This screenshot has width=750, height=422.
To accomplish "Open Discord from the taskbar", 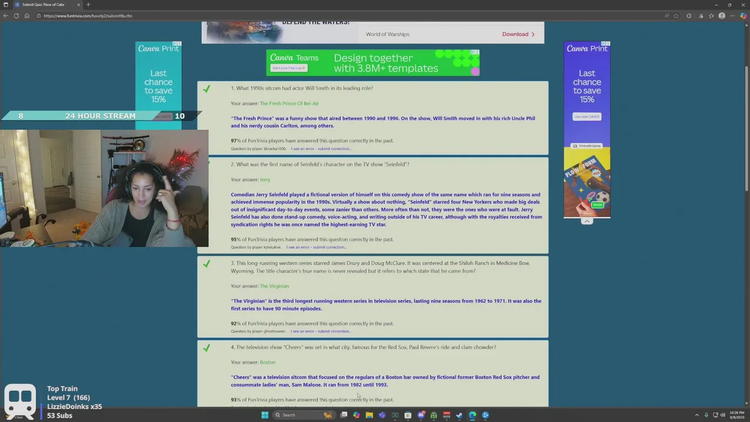I will pyautogui.click(x=421, y=415).
